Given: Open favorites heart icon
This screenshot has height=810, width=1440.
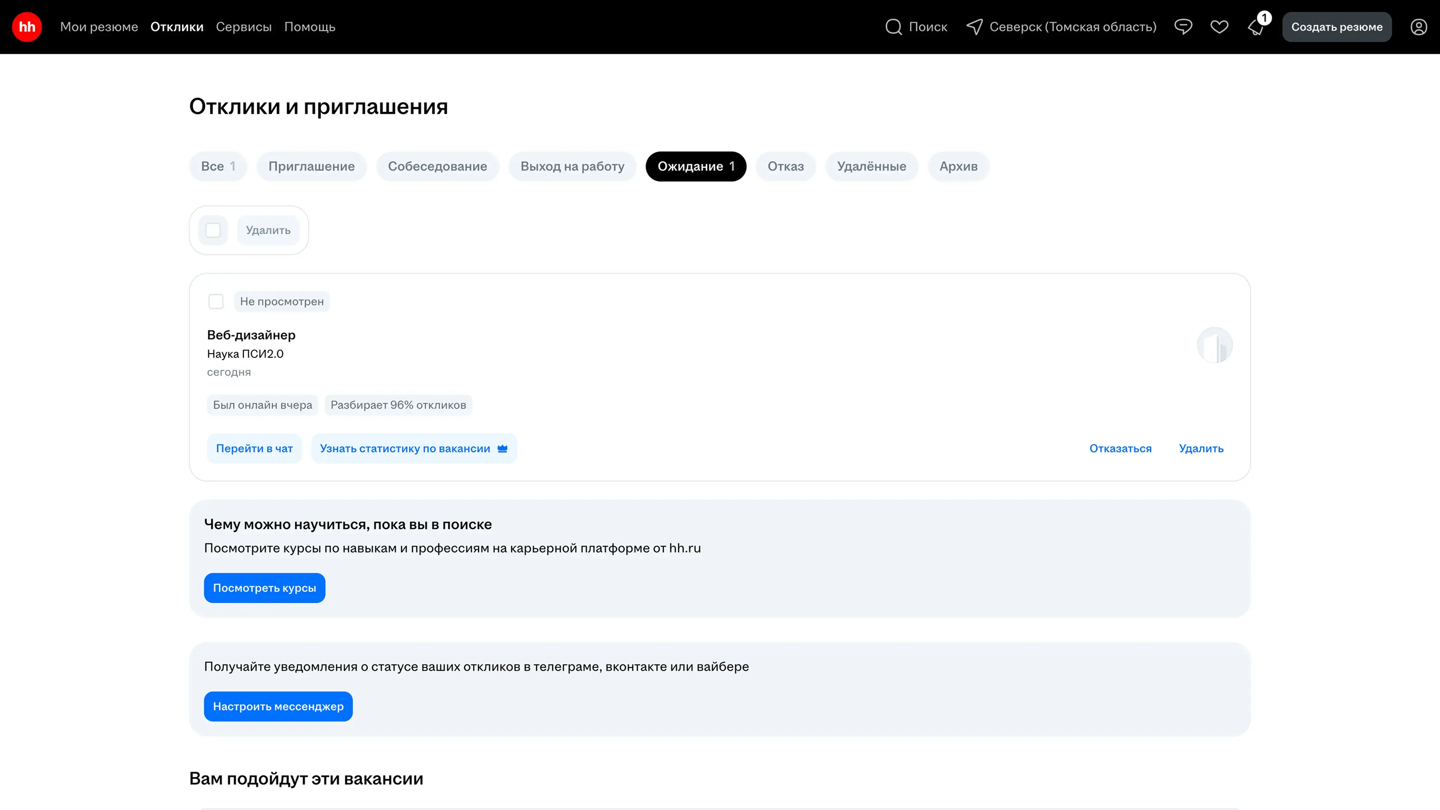Looking at the screenshot, I should point(1219,27).
